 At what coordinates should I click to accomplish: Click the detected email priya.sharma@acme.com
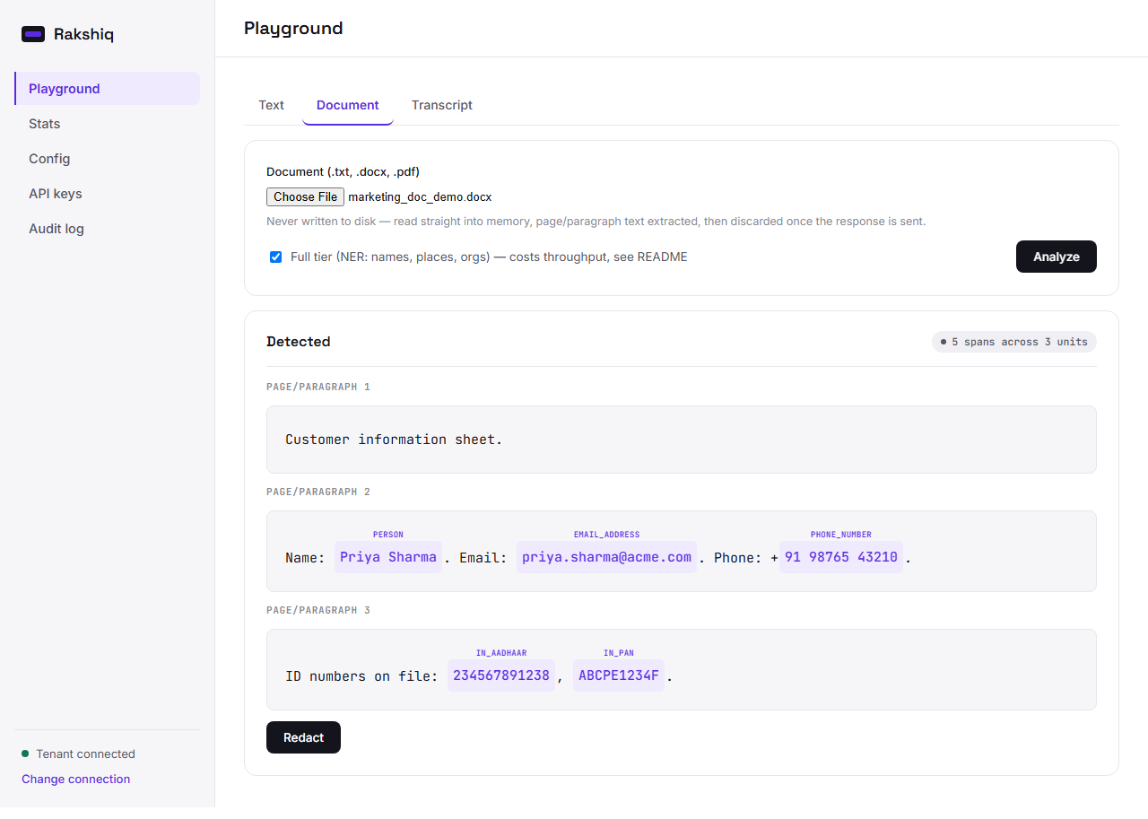pyautogui.click(x=606, y=557)
